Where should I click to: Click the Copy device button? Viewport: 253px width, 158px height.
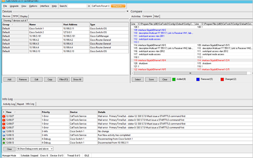(50, 80)
